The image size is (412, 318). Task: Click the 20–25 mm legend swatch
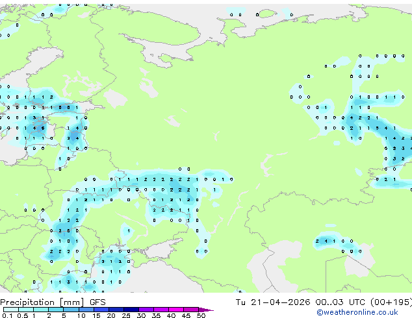click(x=116, y=310)
